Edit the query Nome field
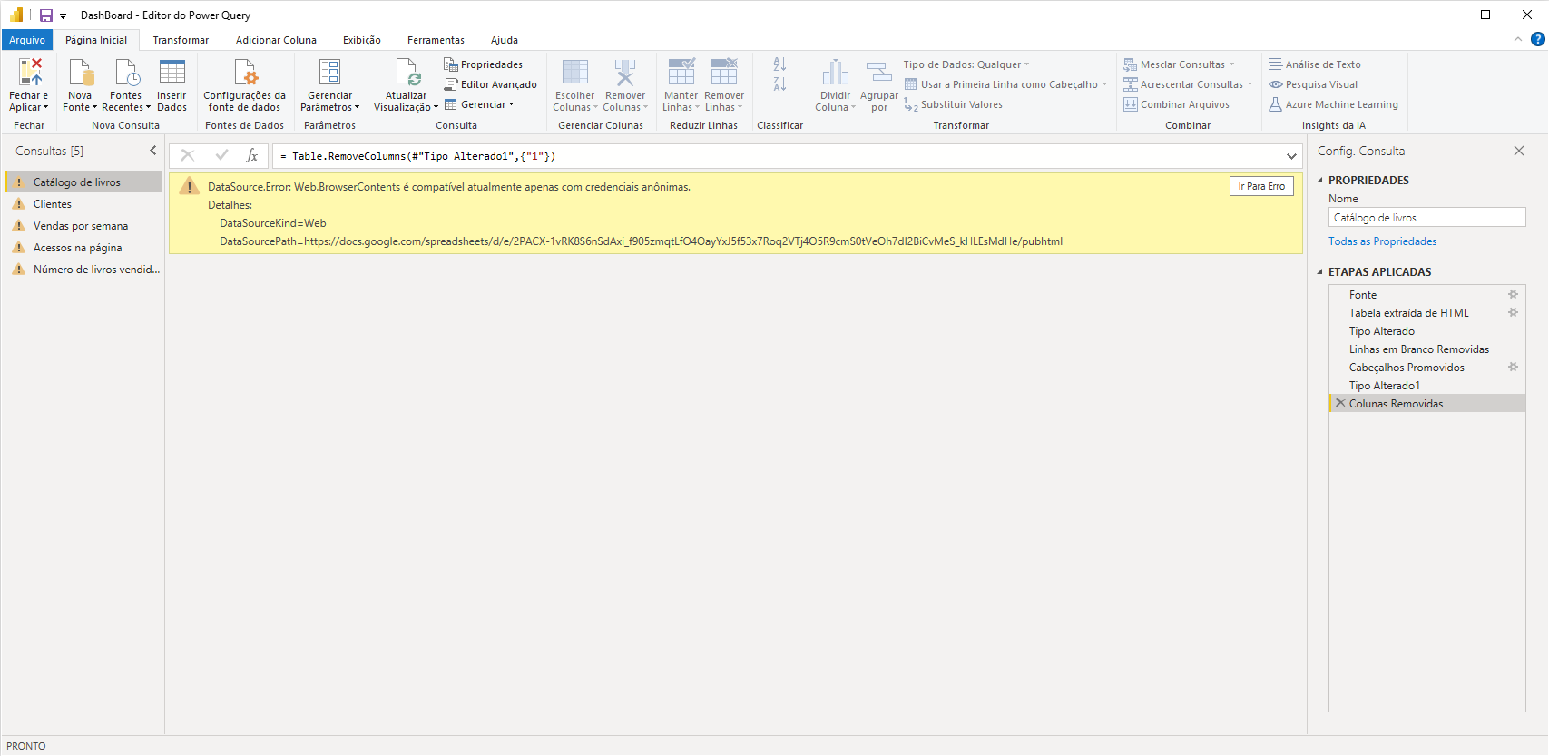Image resolution: width=1549 pixels, height=756 pixels. [x=1426, y=218]
